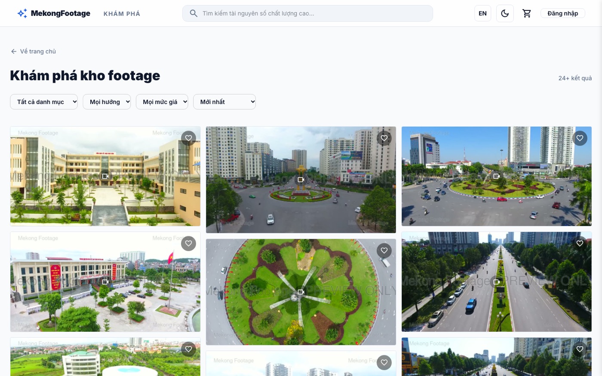Open the shopping cart
The image size is (602, 376).
click(527, 13)
